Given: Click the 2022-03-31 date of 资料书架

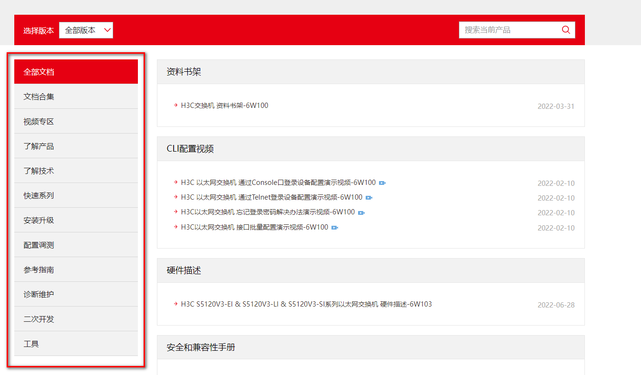Looking at the screenshot, I should pyautogui.click(x=556, y=106).
